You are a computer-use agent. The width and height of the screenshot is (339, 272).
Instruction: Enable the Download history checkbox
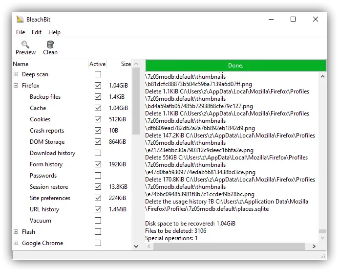click(x=98, y=153)
